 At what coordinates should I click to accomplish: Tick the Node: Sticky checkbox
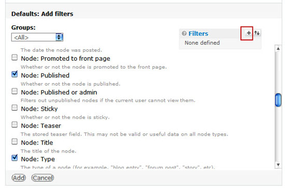click(15, 108)
